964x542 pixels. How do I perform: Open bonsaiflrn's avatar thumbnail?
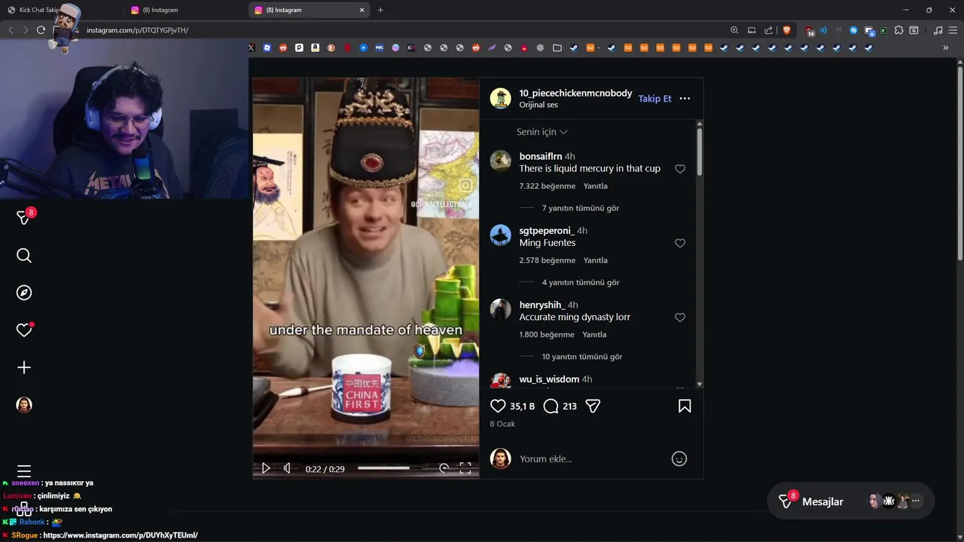pos(501,161)
